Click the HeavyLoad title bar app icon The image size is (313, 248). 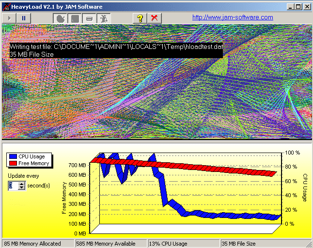coord(5,6)
